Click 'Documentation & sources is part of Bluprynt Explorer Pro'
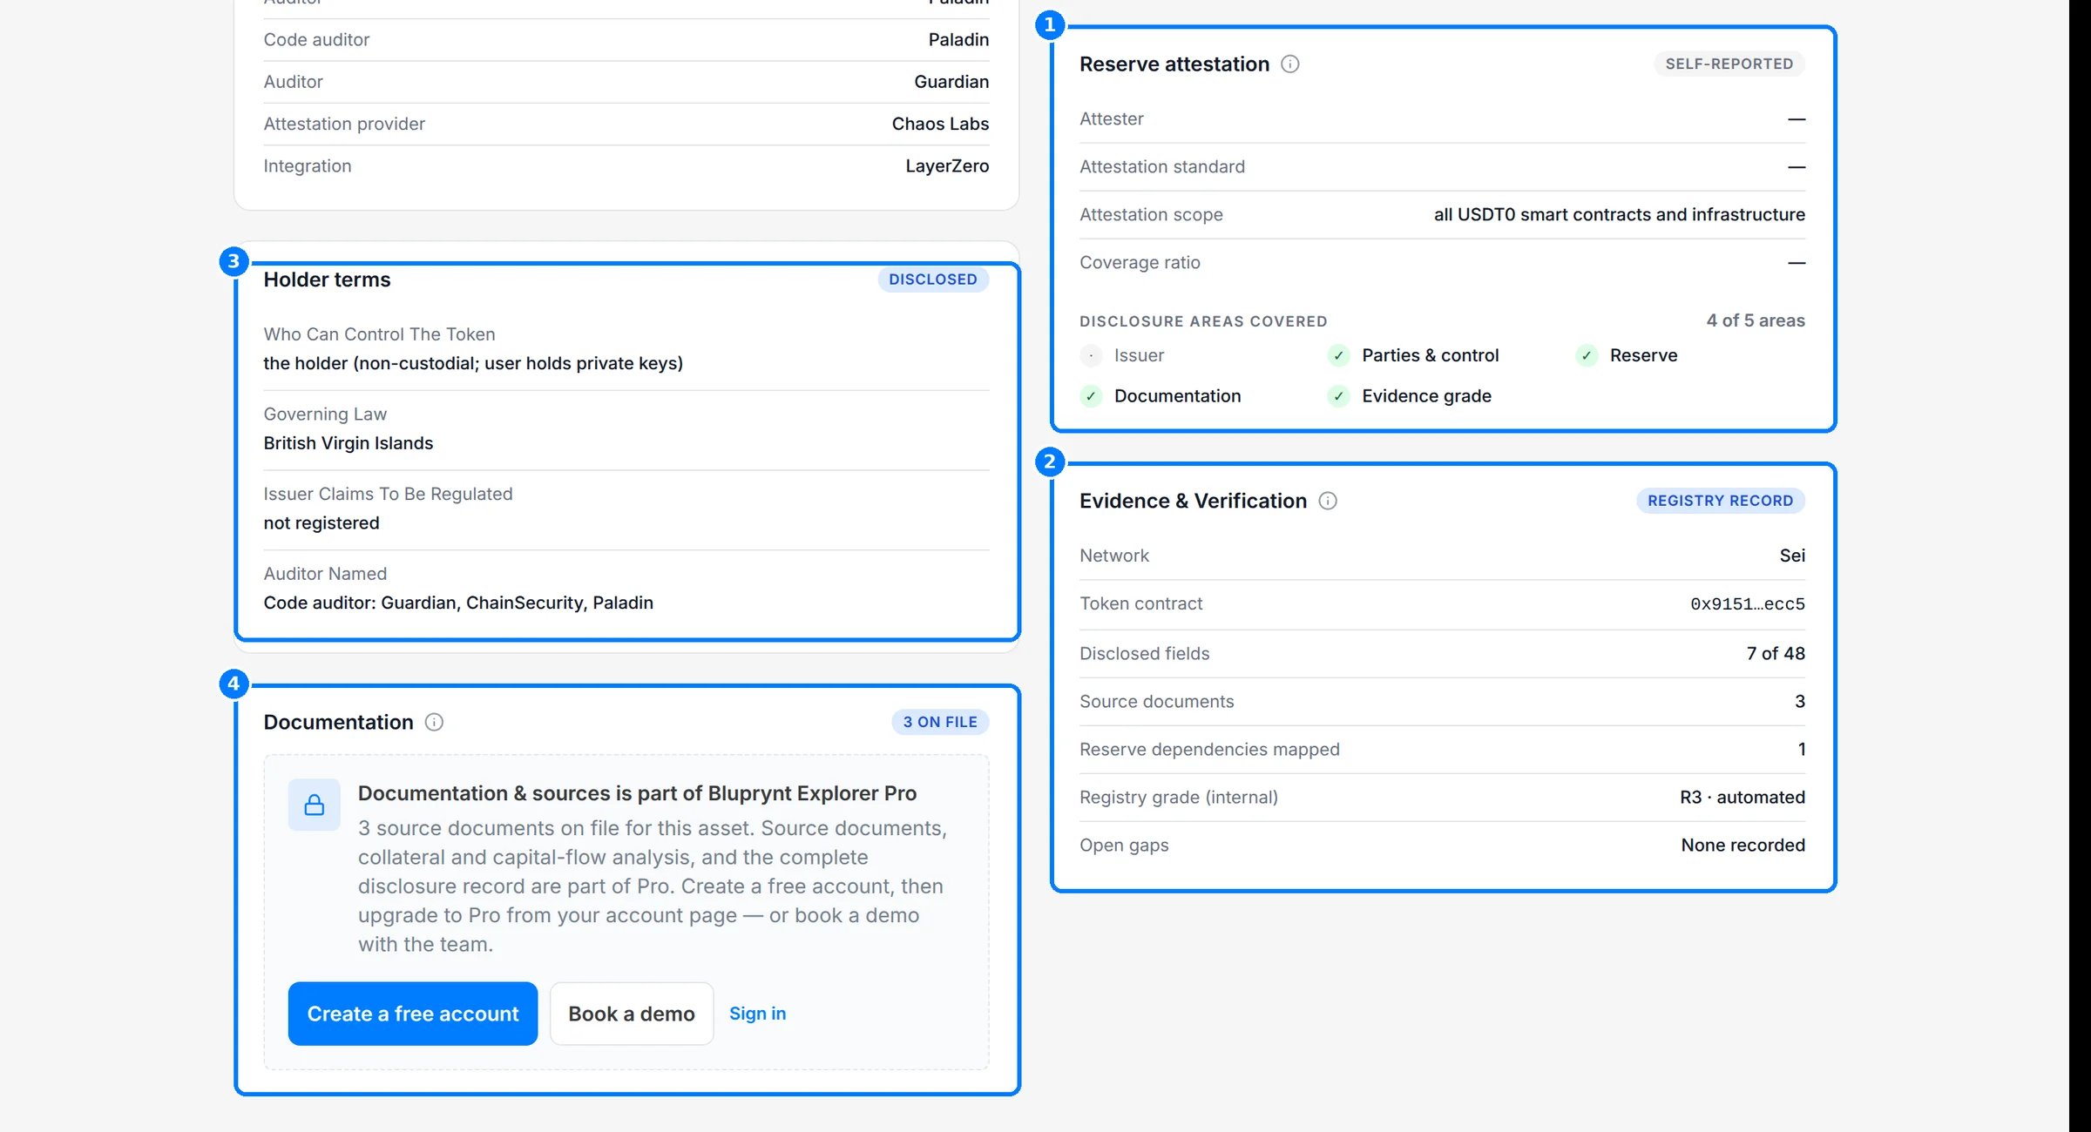2091x1132 pixels. tap(637, 793)
